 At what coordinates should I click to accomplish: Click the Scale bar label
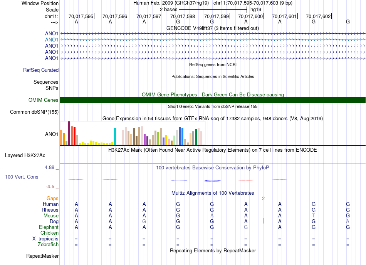tap(52, 10)
